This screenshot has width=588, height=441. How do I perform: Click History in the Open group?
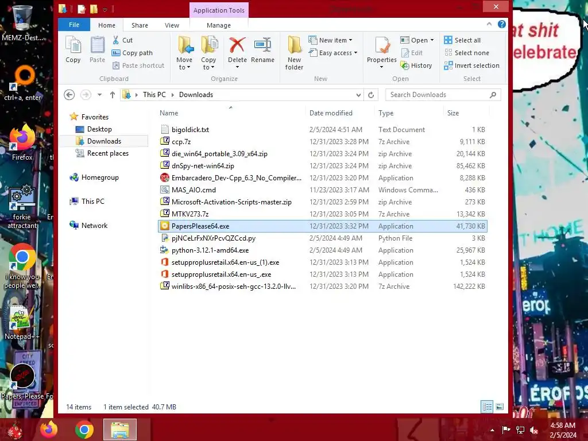416,65
